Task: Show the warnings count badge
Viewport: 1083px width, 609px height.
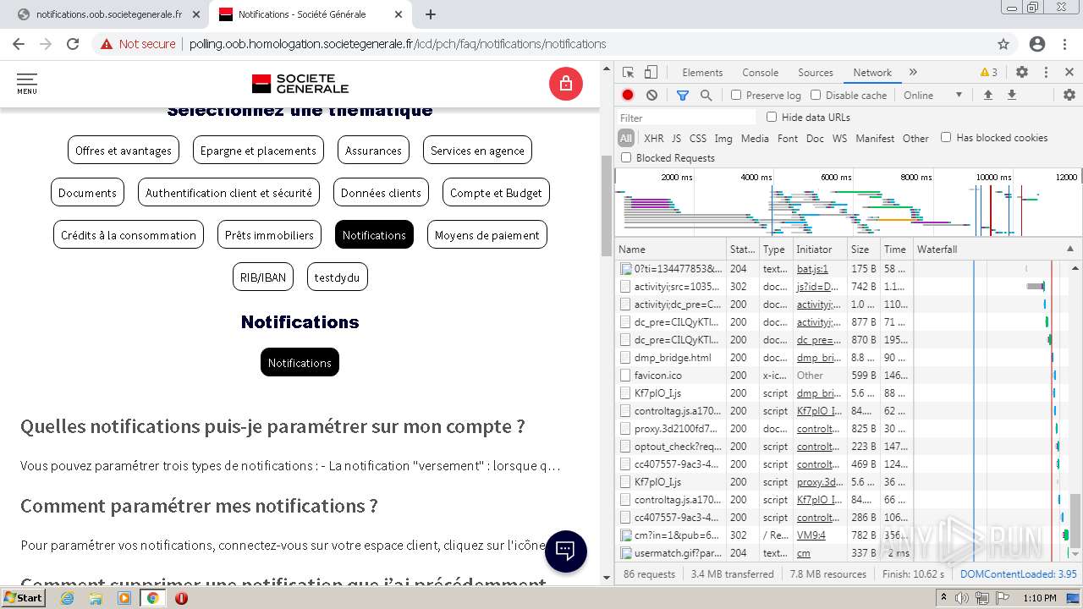Action: click(988, 73)
